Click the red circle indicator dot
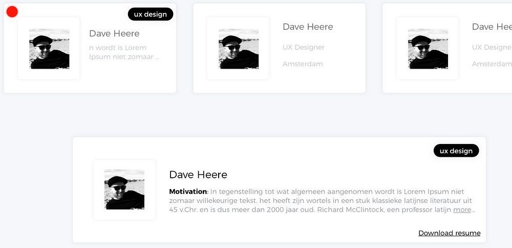 click(x=12, y=12)
